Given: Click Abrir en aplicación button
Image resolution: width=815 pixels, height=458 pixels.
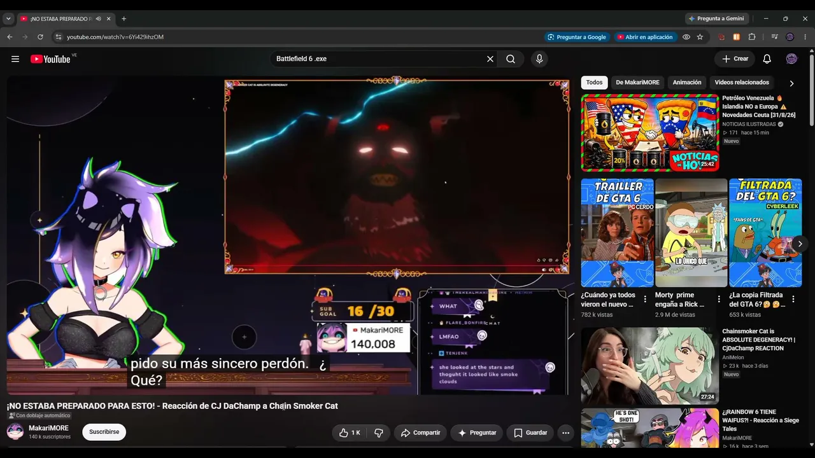Looking at the screenshot, I should 644,37.
